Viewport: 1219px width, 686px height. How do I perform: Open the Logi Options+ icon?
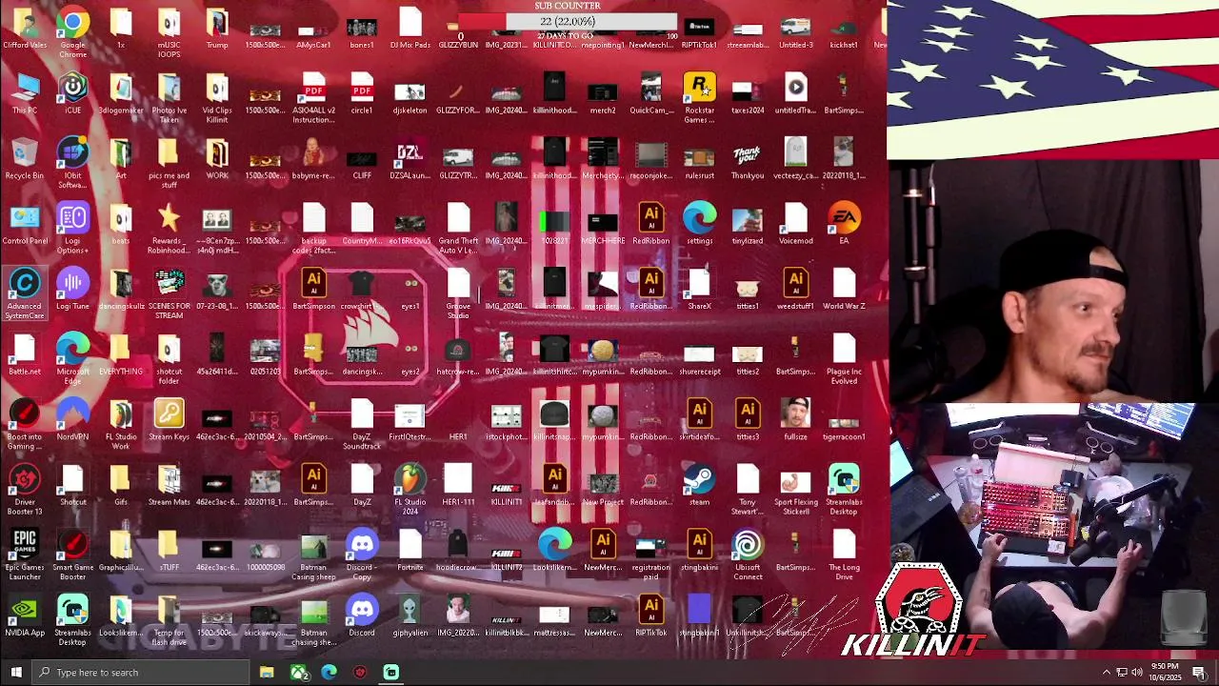72,230
